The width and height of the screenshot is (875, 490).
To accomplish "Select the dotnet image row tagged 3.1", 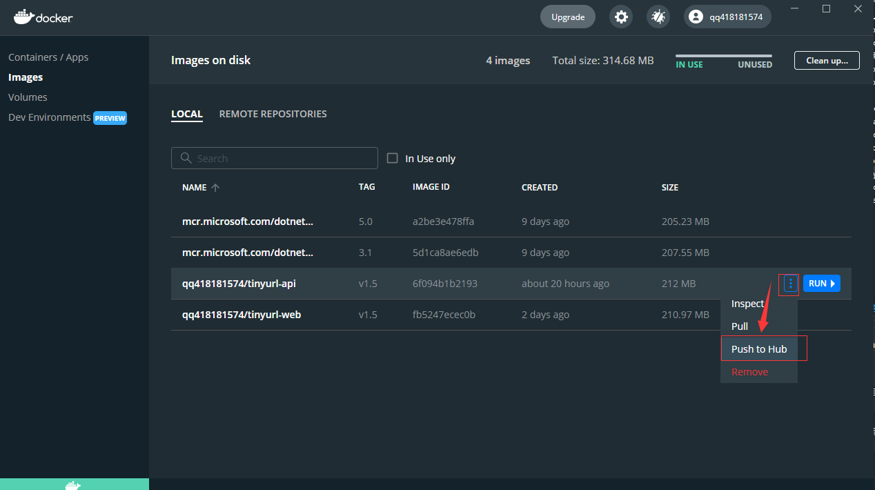I will click(x=511, y=253).
